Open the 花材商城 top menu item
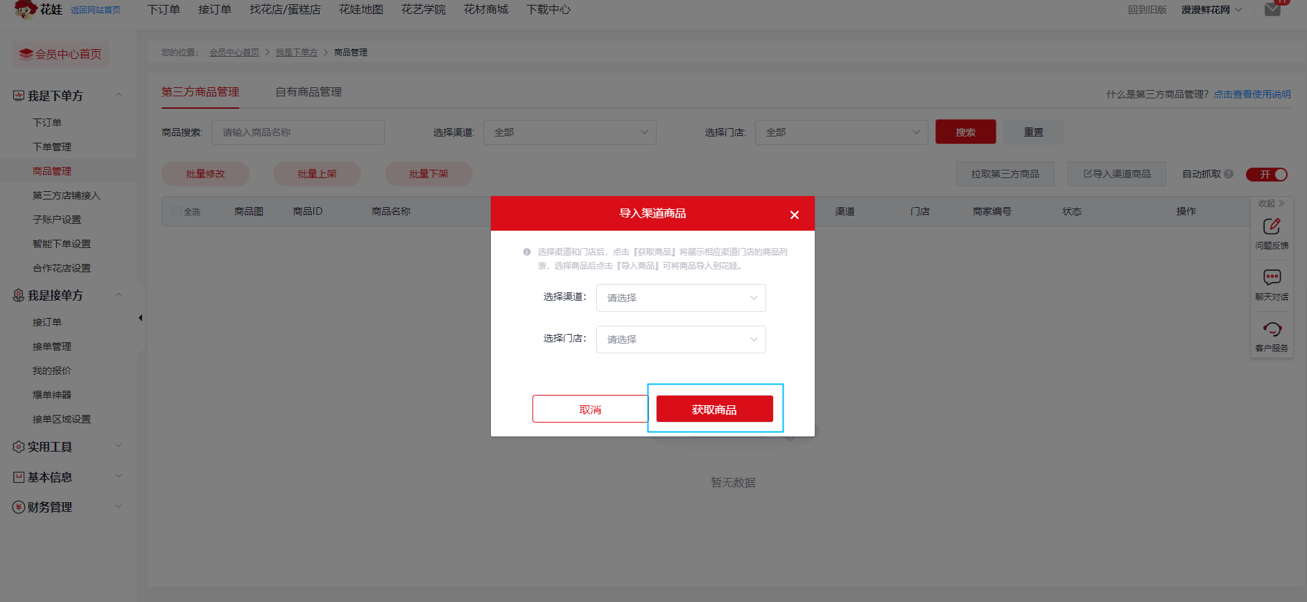The width and height of the screenshot is (1307, 602). pyautogui.click(x=485, y=10)
